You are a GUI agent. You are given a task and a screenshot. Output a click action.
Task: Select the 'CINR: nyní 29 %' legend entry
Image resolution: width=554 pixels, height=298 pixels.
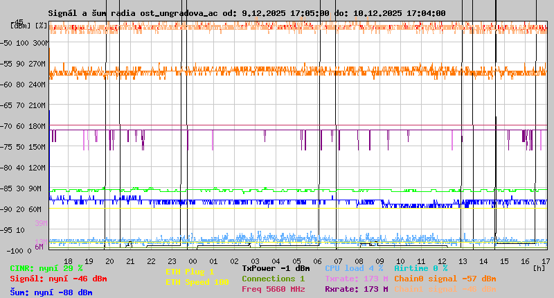pyautogui.click(x=46, y=268)
